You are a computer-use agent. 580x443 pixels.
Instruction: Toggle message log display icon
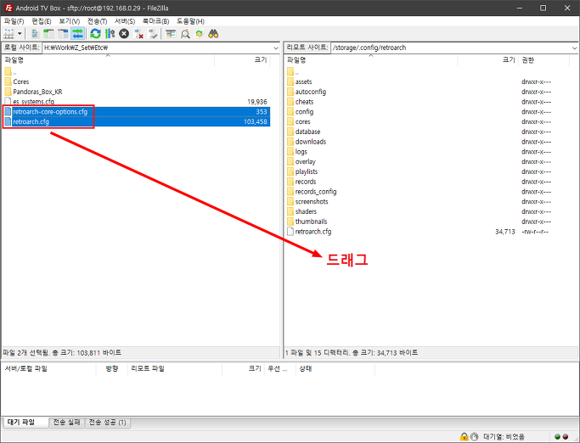[x=35, y=34]
